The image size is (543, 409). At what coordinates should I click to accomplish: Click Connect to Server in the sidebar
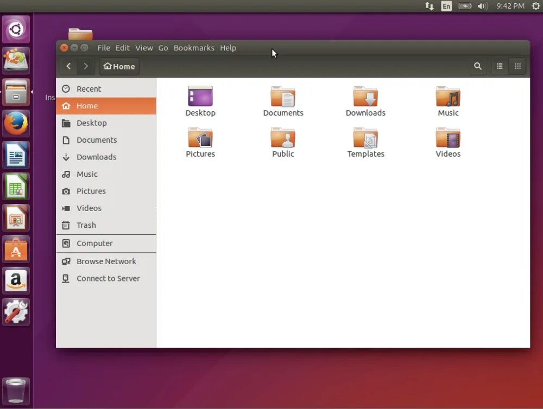(x=107, y=278)
